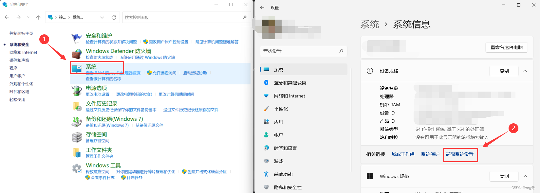Select User Accounts in Control Panel sidebar
Image resolution: width=540 pixels, height=193 pixels.
(x=17, y=76)
